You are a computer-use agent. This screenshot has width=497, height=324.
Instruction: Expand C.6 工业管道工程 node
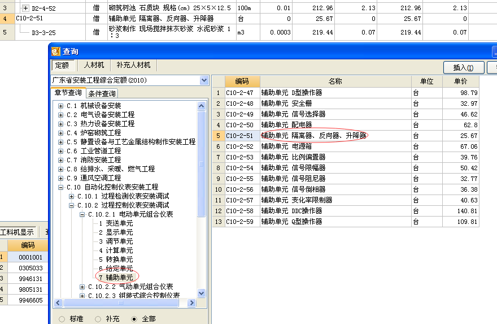tap(60, 151)
